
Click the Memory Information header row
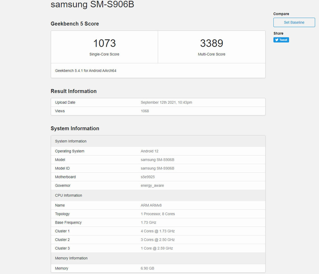click(158, 258)
